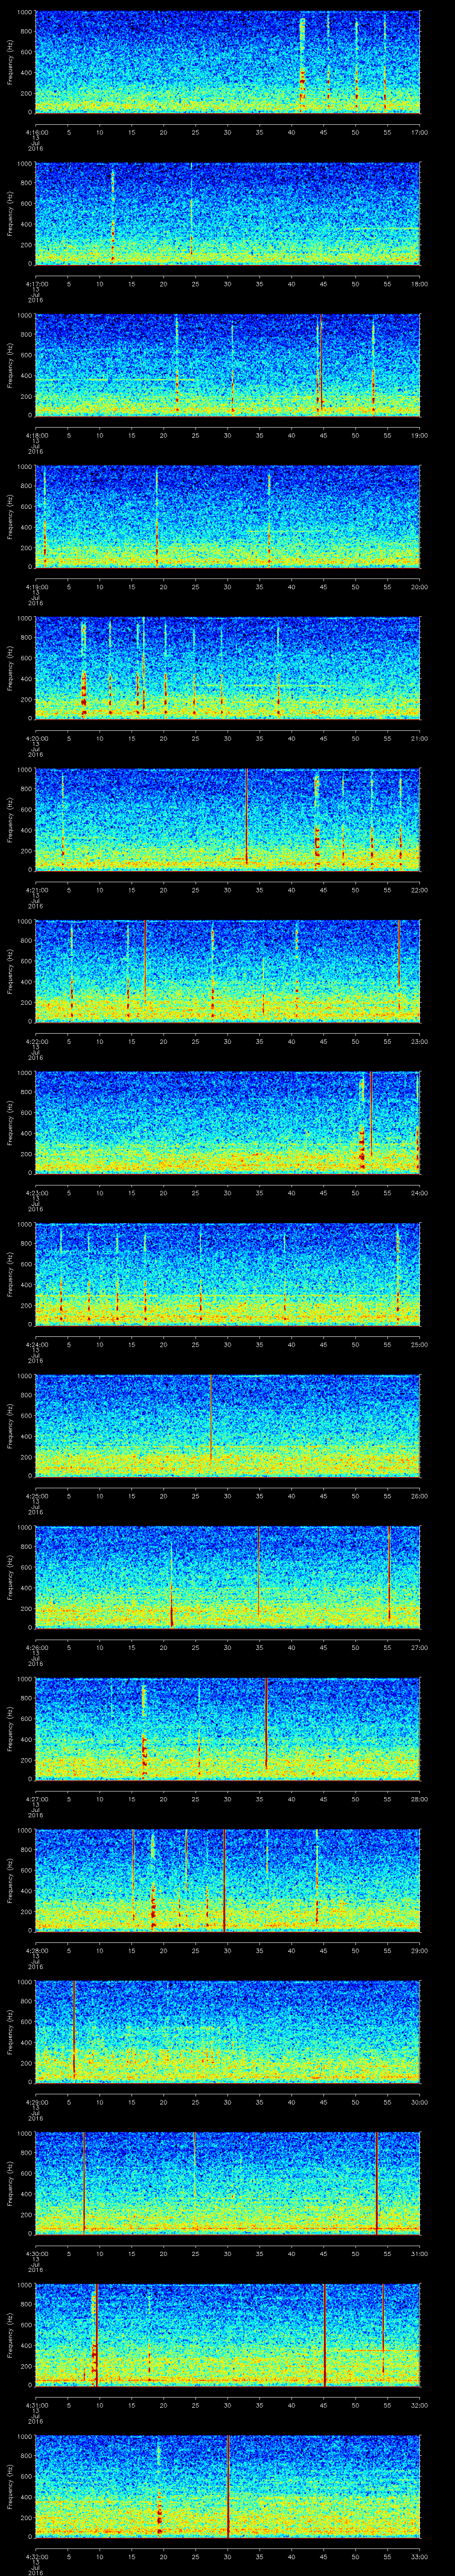The height and width of the screenshot is (2576, 455).
Task: Click the 4:20:00 start time label
Action: coord(36,738)
